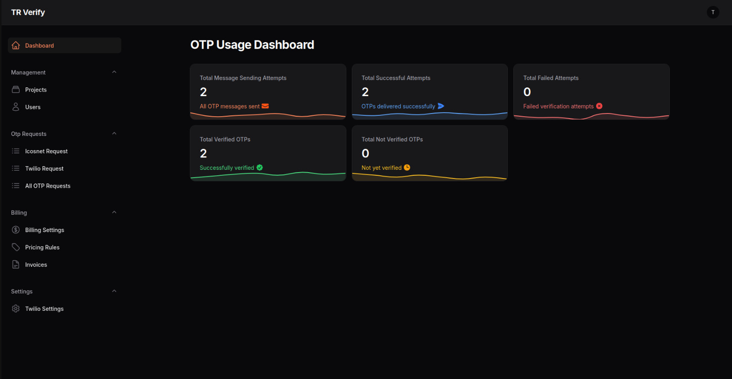This screenshot has height=379, width=732.
Task: Click the Twilio Settings gear icon
Action: (x=16, y=309)
